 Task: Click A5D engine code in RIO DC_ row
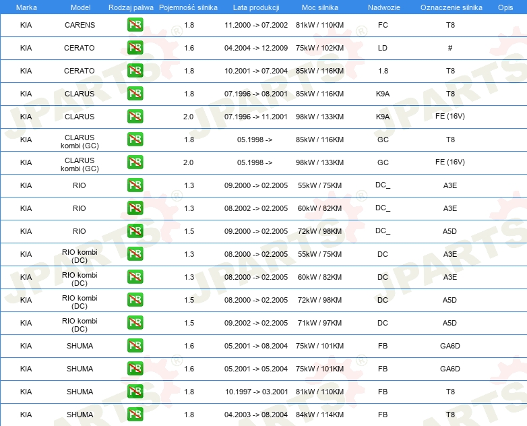coord(449,231)
